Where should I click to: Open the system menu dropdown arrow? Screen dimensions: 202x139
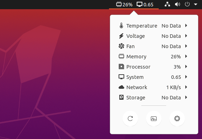tap(196, 5)
